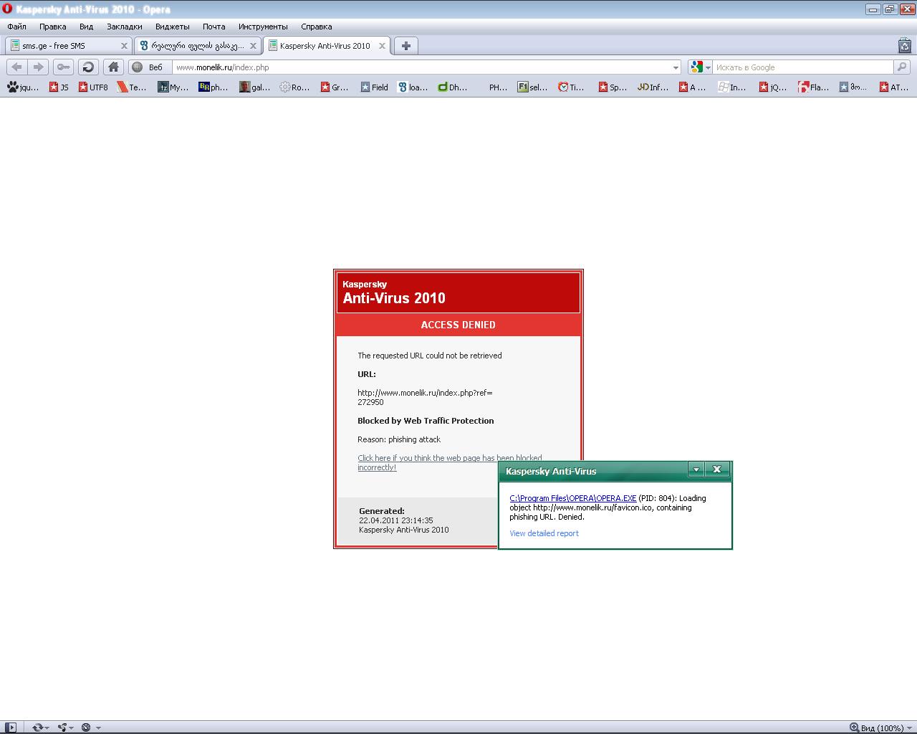Reload the page with the refresh button
This screenshot has width=917, height=734.
tap(88, 67)
